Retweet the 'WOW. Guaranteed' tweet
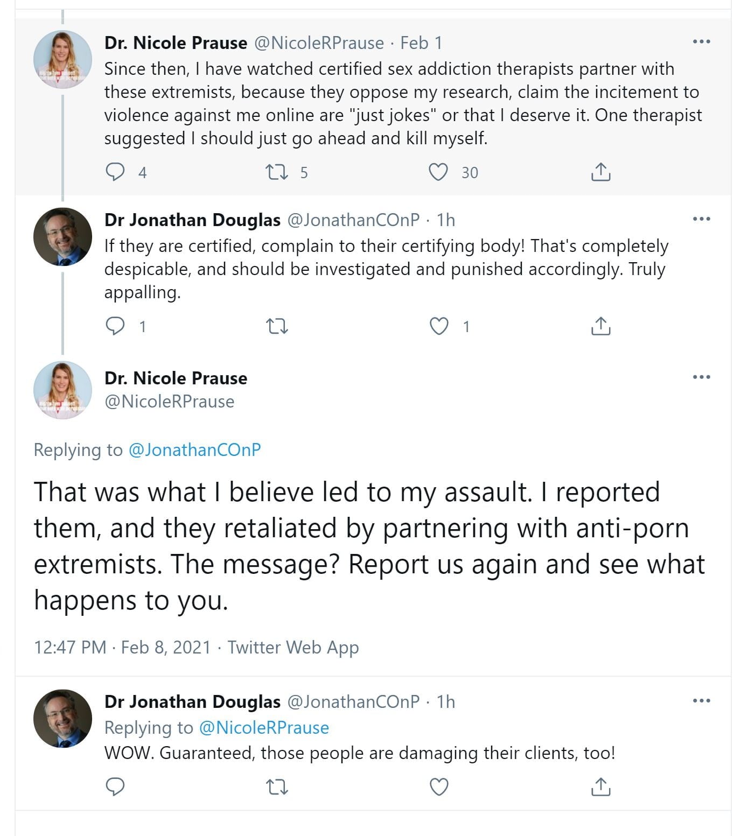748x836 pixels. coord(277,787)
